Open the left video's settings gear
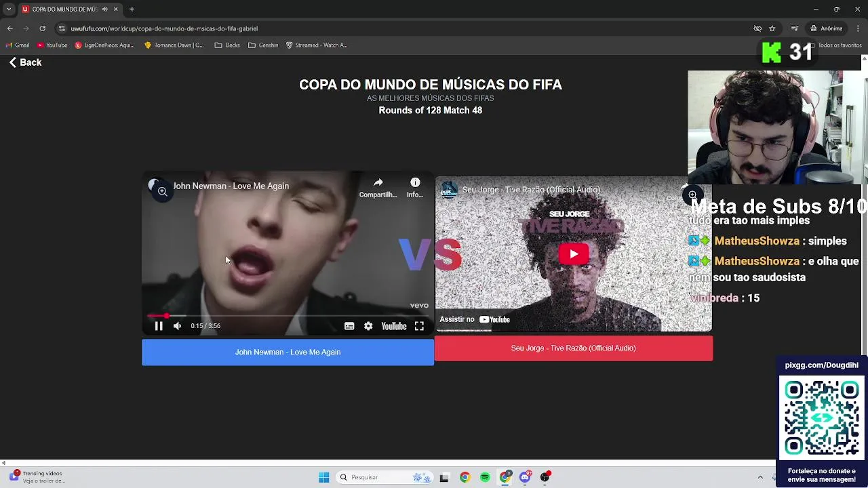 click(368, 326)
